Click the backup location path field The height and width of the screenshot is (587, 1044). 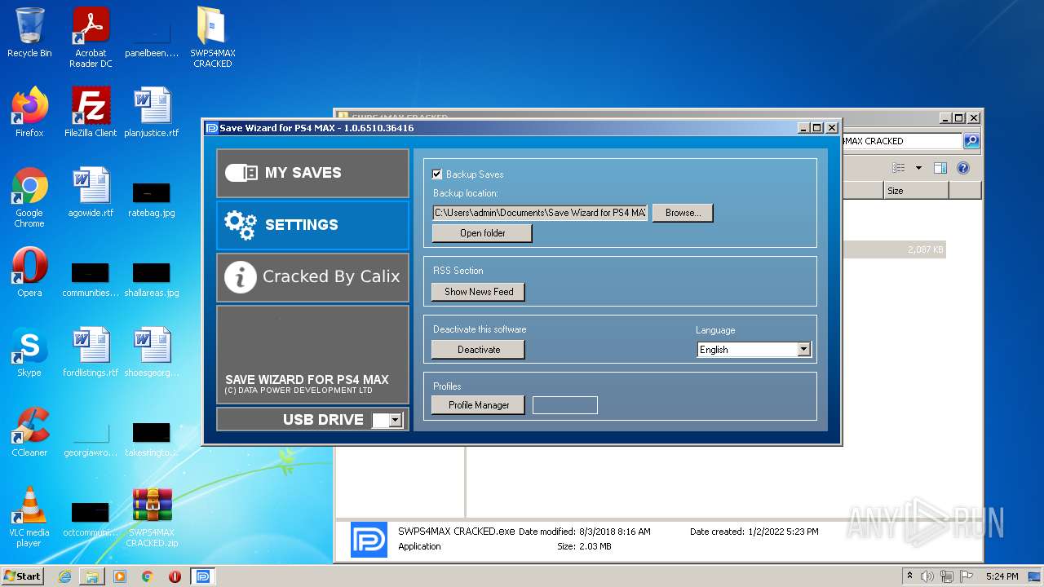point(540,213)
